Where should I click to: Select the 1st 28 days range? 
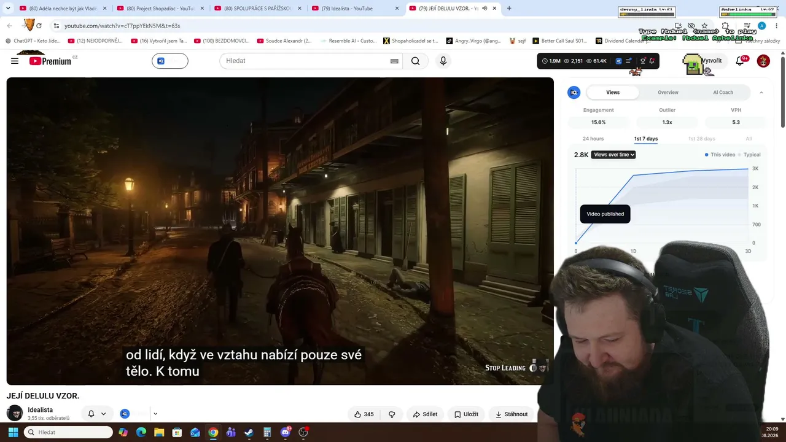701,139
